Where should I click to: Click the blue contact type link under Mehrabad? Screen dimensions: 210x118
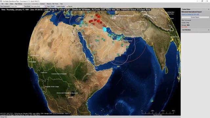coord(190,14)
